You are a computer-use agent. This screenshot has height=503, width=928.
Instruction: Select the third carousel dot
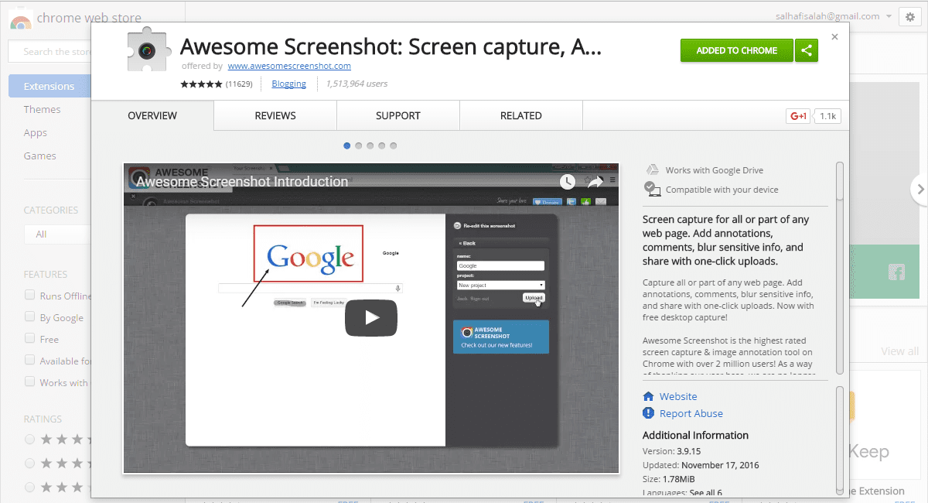tap(370, 145)
